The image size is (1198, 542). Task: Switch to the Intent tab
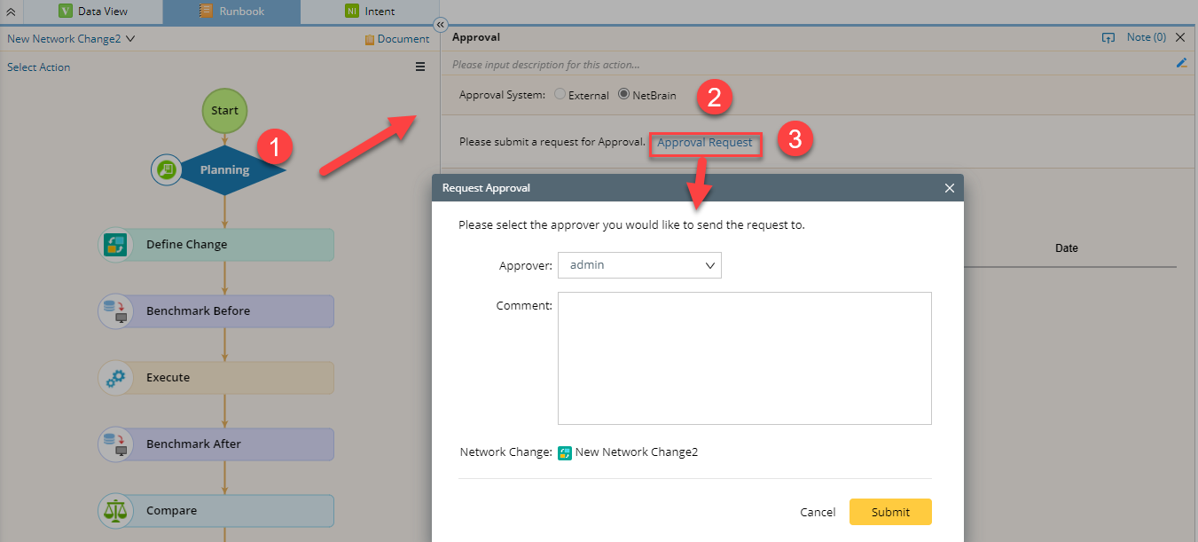pos(370,12)
